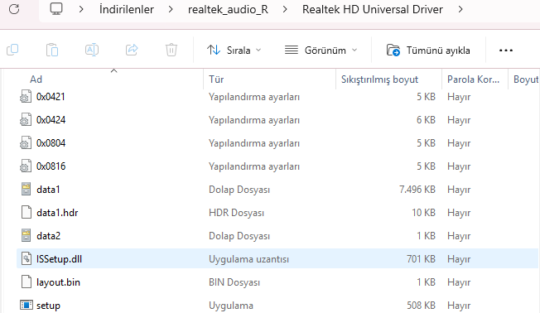540x313 pixels.
Task: Sort by the Boyut column header
Action: pyautogui.click(x=526, y=79)
